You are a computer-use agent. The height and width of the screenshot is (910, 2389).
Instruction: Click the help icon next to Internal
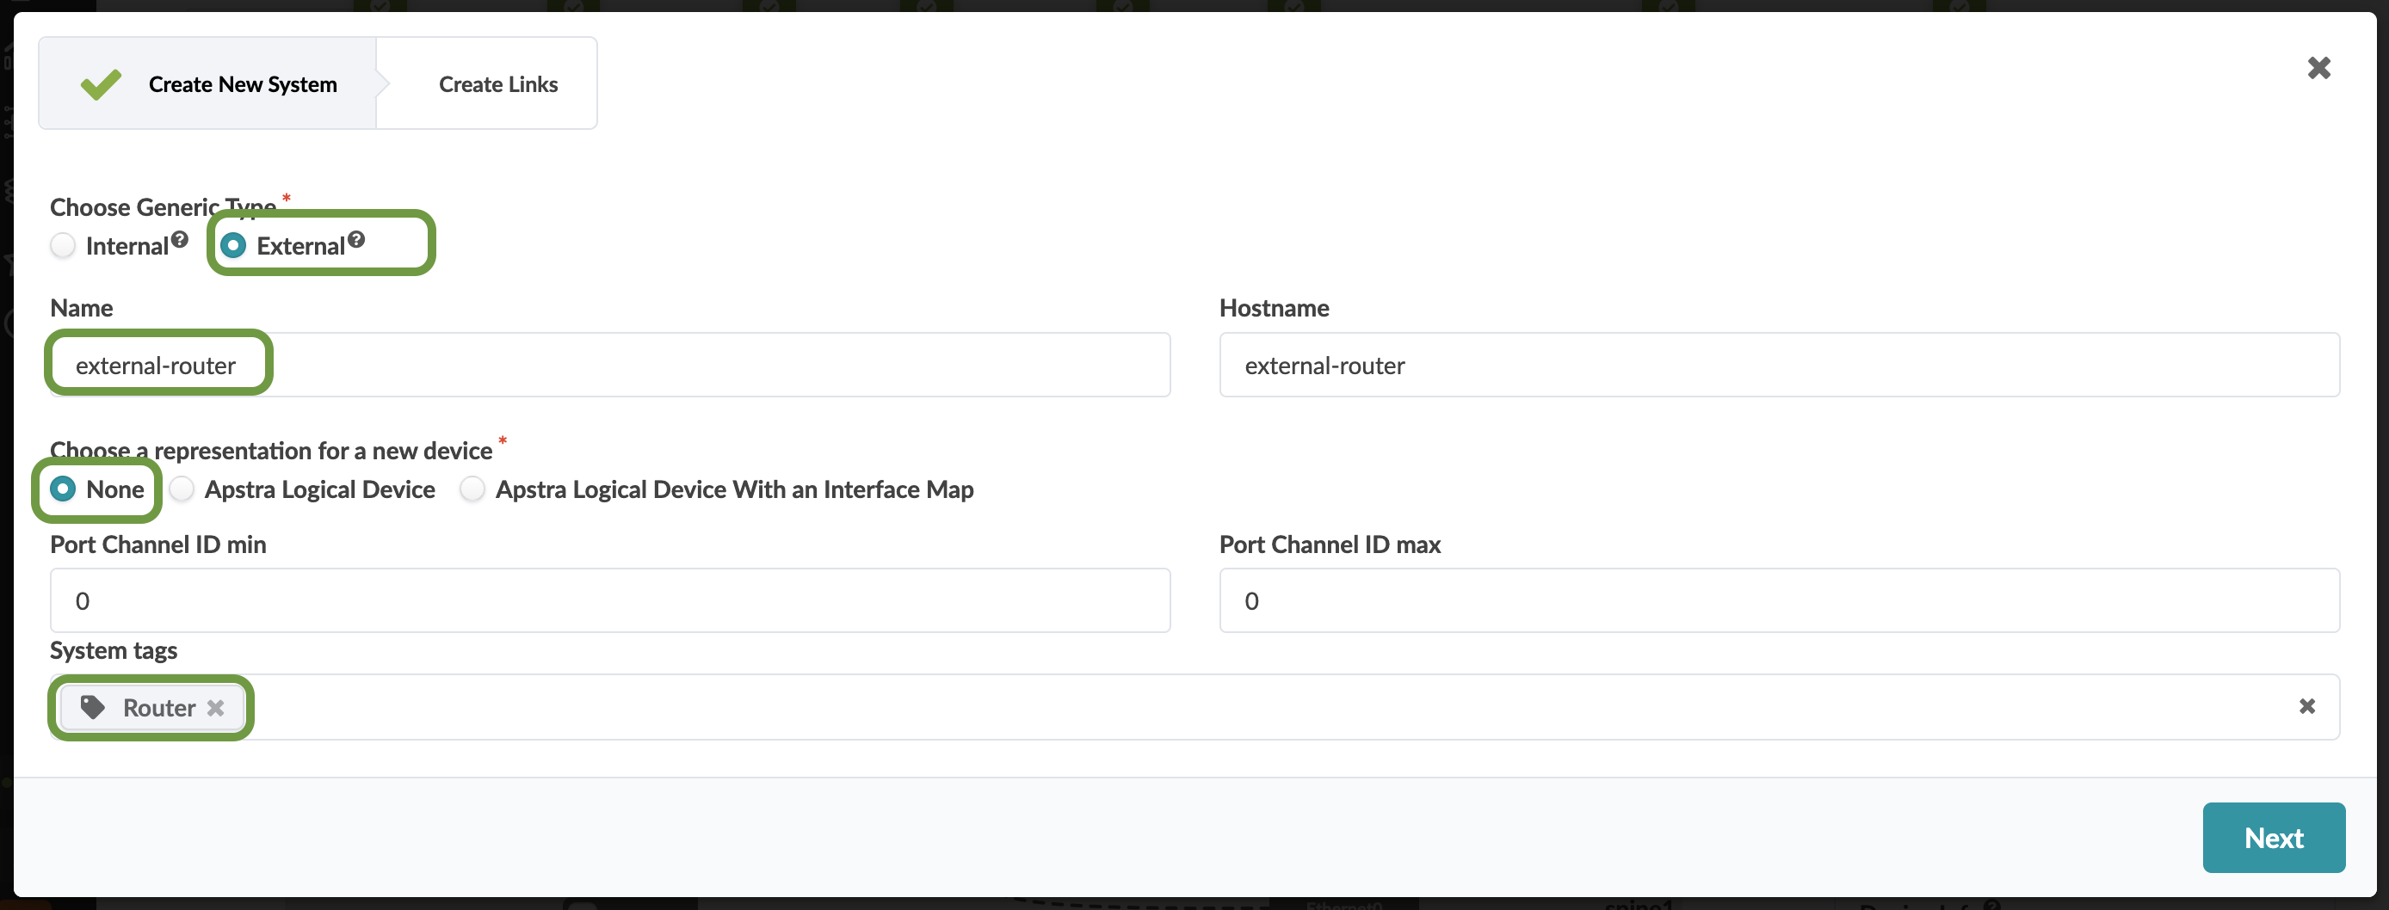180,239
